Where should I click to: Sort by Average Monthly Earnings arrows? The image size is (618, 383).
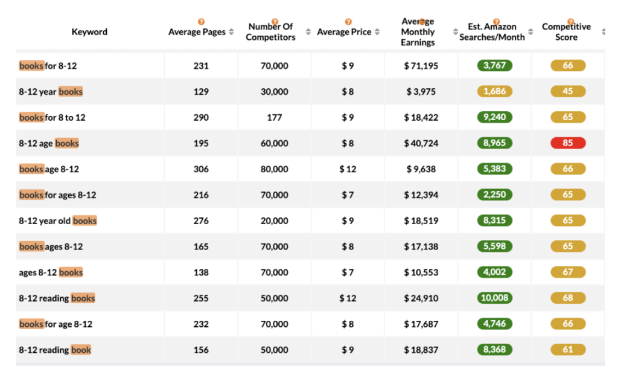coord(456,32)
